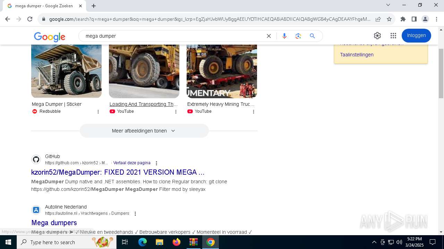Launch Microsoft Edge from taskbar

(143, 242)
